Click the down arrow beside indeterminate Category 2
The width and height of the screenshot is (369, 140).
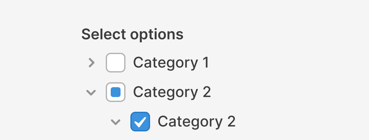(x=91, y=92)
